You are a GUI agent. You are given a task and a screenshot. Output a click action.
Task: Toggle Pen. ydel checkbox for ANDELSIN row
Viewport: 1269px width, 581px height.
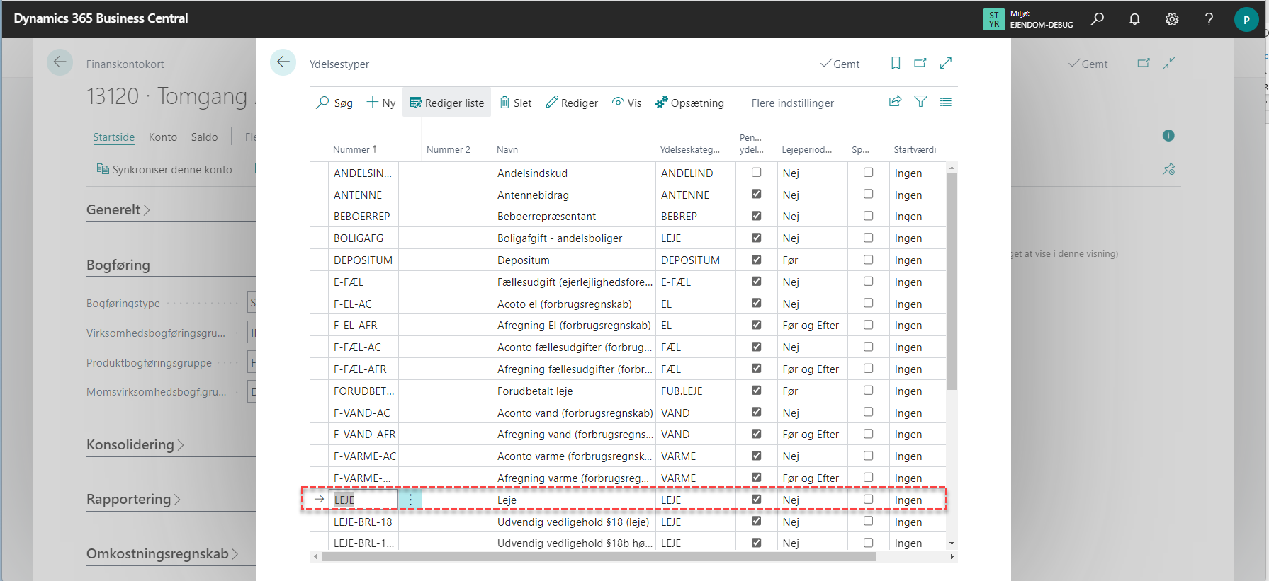(x=756, y=172)
